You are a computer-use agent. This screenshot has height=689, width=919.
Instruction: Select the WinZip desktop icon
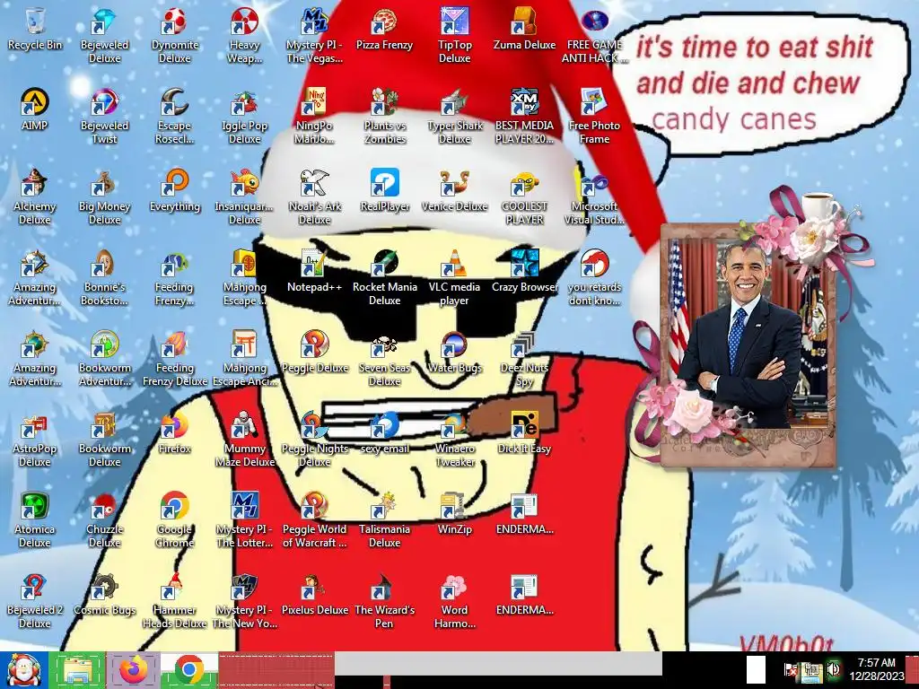[x=454, y=514]
